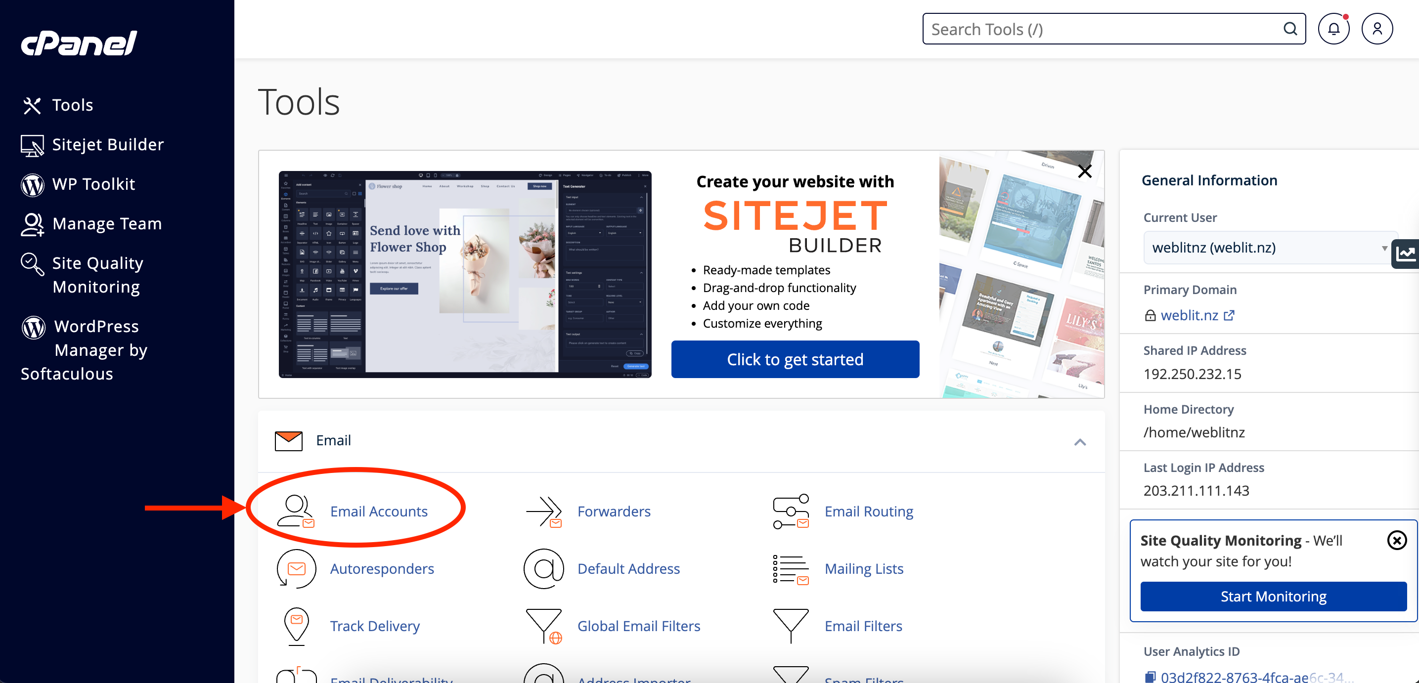Click the Email section envelope icon
This screenshot has height=683, width=1419.
(289, 441)
